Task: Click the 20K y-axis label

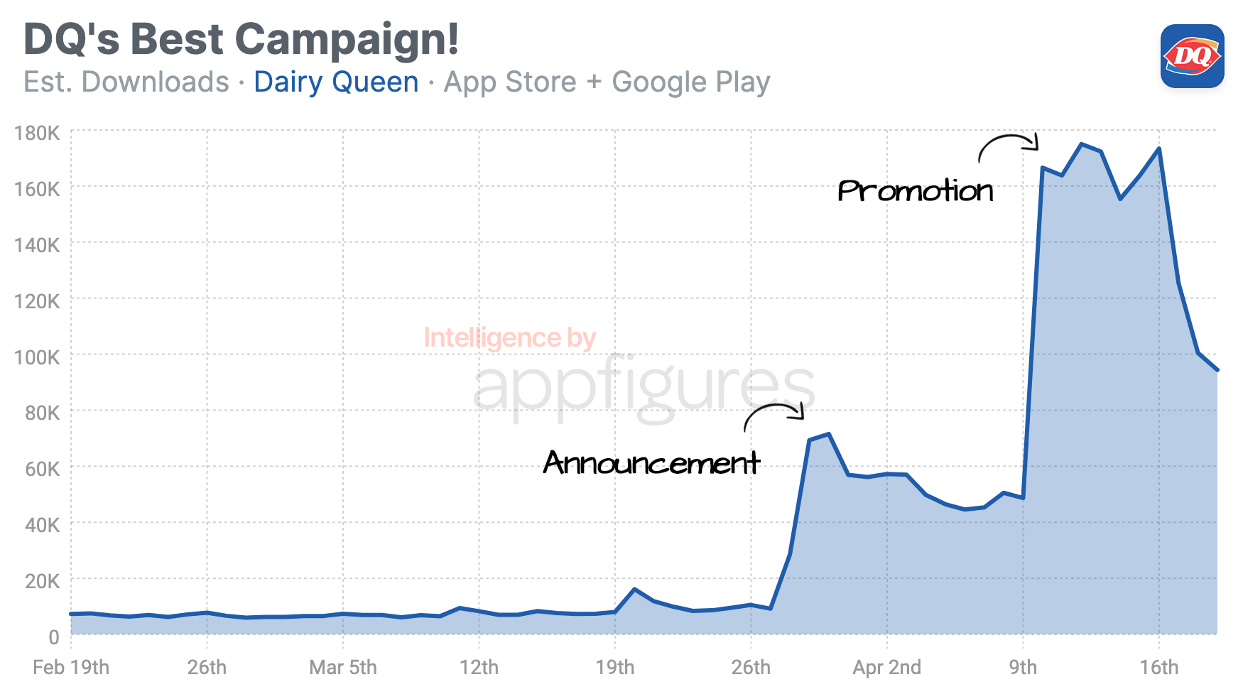Action: pyautogui.click(x=43, y=580)
